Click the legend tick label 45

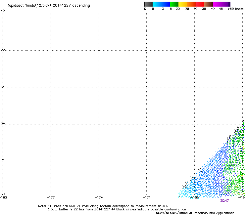point(221,9)
